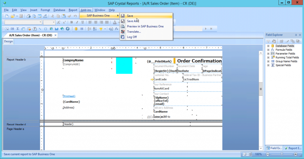Click the Insert OLAP Grid icon

[29, 29]
